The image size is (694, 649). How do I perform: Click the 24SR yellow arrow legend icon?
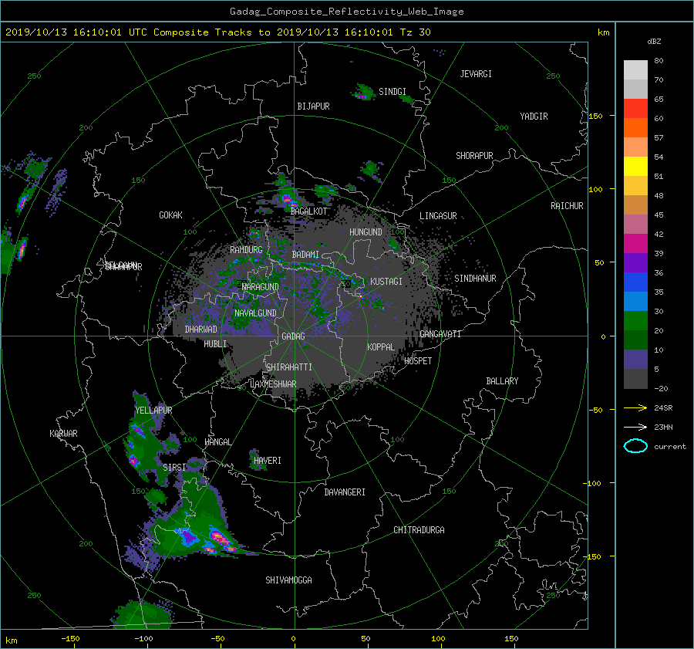(635, 407)
